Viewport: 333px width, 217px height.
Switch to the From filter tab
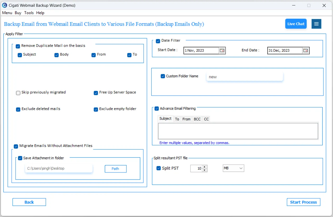186,119
